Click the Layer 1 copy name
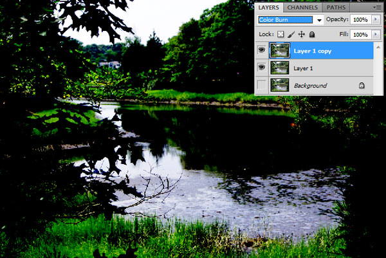 [x=313, y=51]
